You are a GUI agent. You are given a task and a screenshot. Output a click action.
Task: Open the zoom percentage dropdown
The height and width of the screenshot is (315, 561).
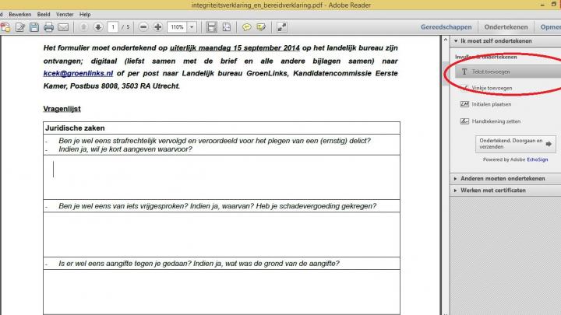click(x=192, y=27)
